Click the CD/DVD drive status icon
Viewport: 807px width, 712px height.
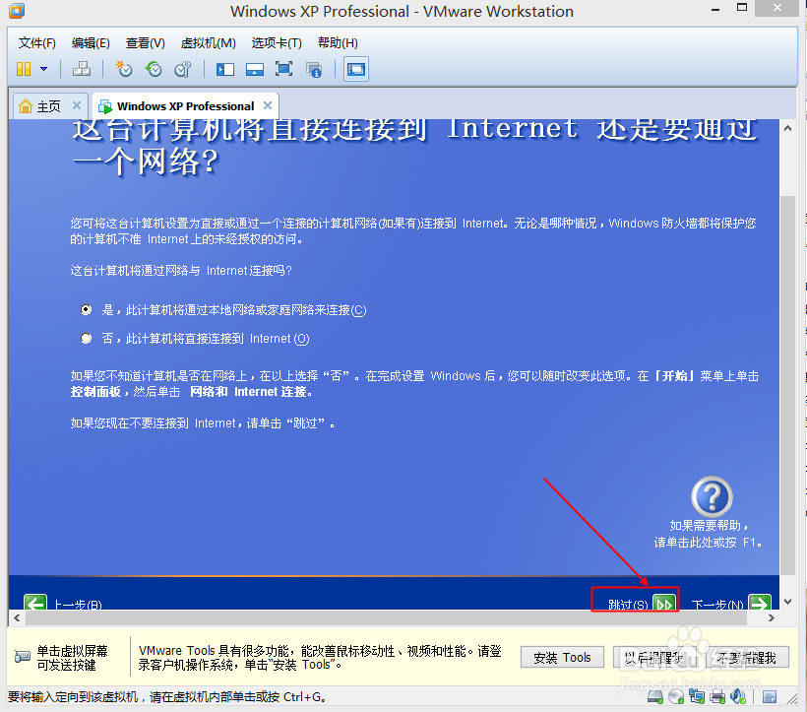coord(676,697)
